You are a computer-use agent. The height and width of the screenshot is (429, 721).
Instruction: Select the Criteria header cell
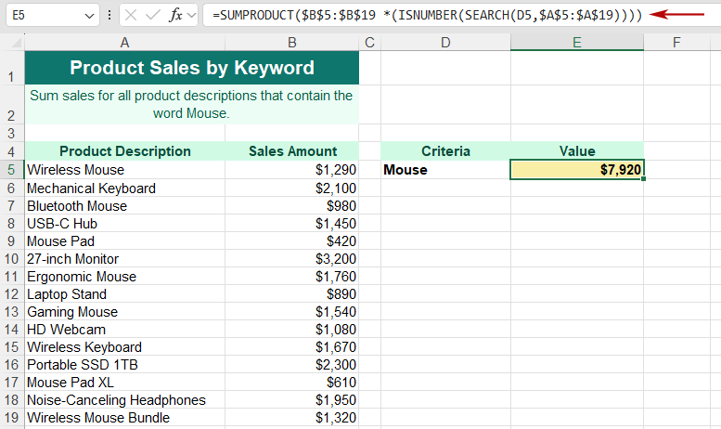coord(445,151)
